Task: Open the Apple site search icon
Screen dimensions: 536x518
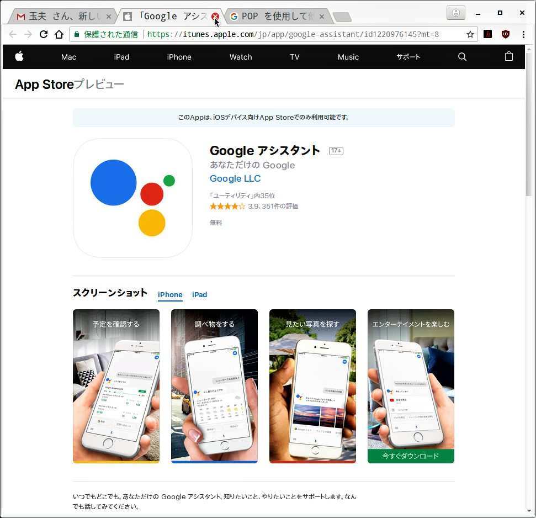Action: point(462,57)
